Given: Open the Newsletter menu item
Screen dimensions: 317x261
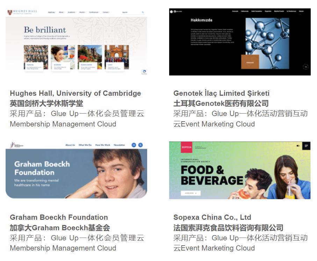Looking at the screenshot, I should (x=119, y=145).
